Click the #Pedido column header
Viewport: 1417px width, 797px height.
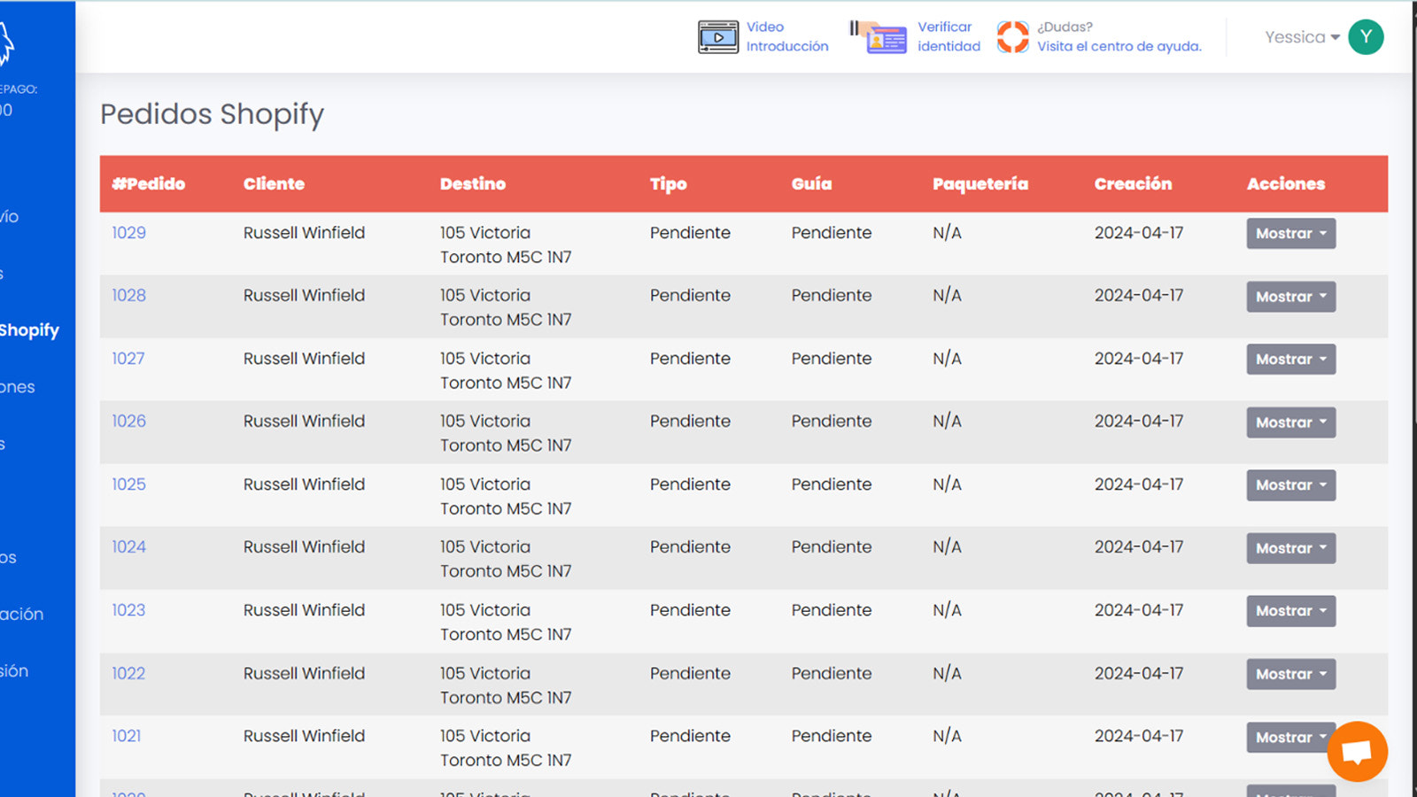click(149, 184)
